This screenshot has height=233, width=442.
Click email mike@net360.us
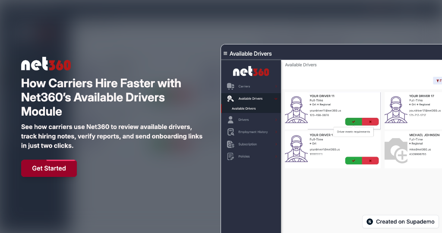click(420, 150)
